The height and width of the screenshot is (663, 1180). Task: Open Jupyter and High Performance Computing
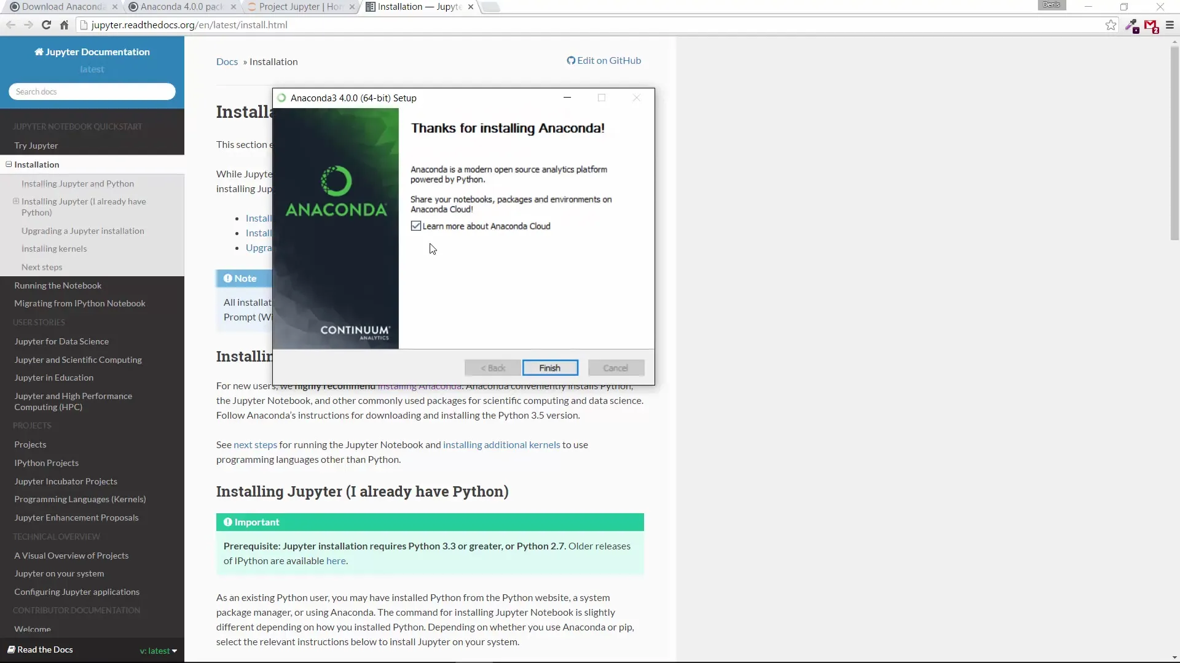point(73,401)
